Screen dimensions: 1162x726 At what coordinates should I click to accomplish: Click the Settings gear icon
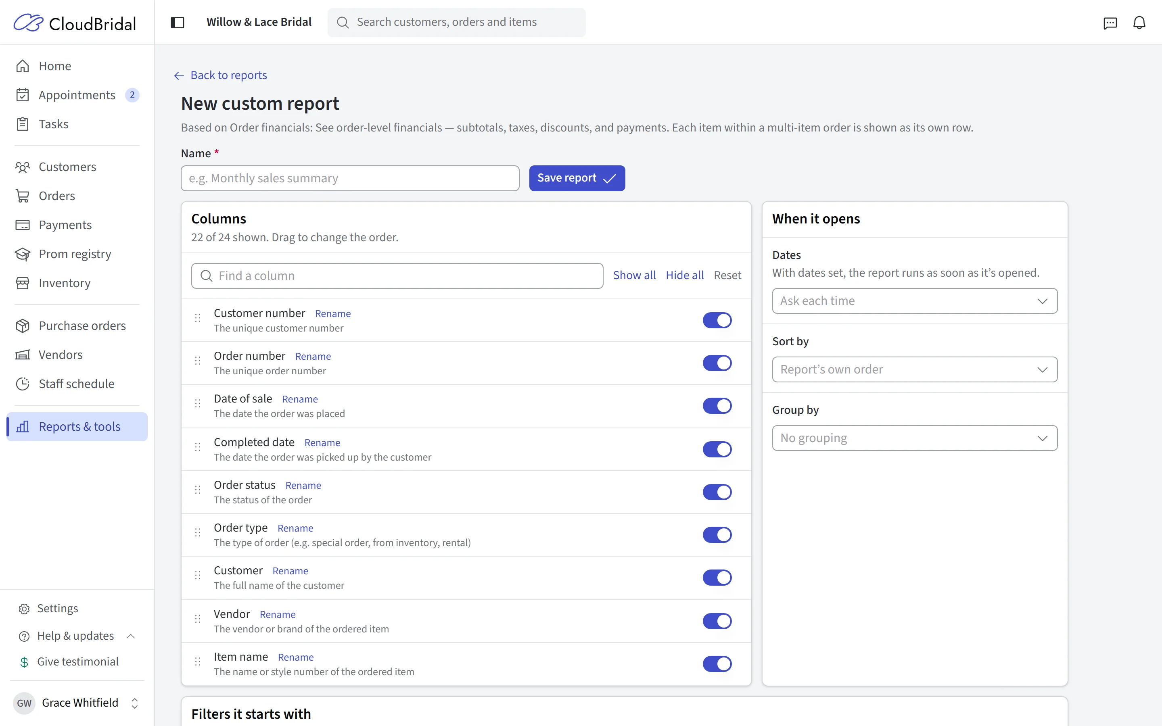pos(24,609)
